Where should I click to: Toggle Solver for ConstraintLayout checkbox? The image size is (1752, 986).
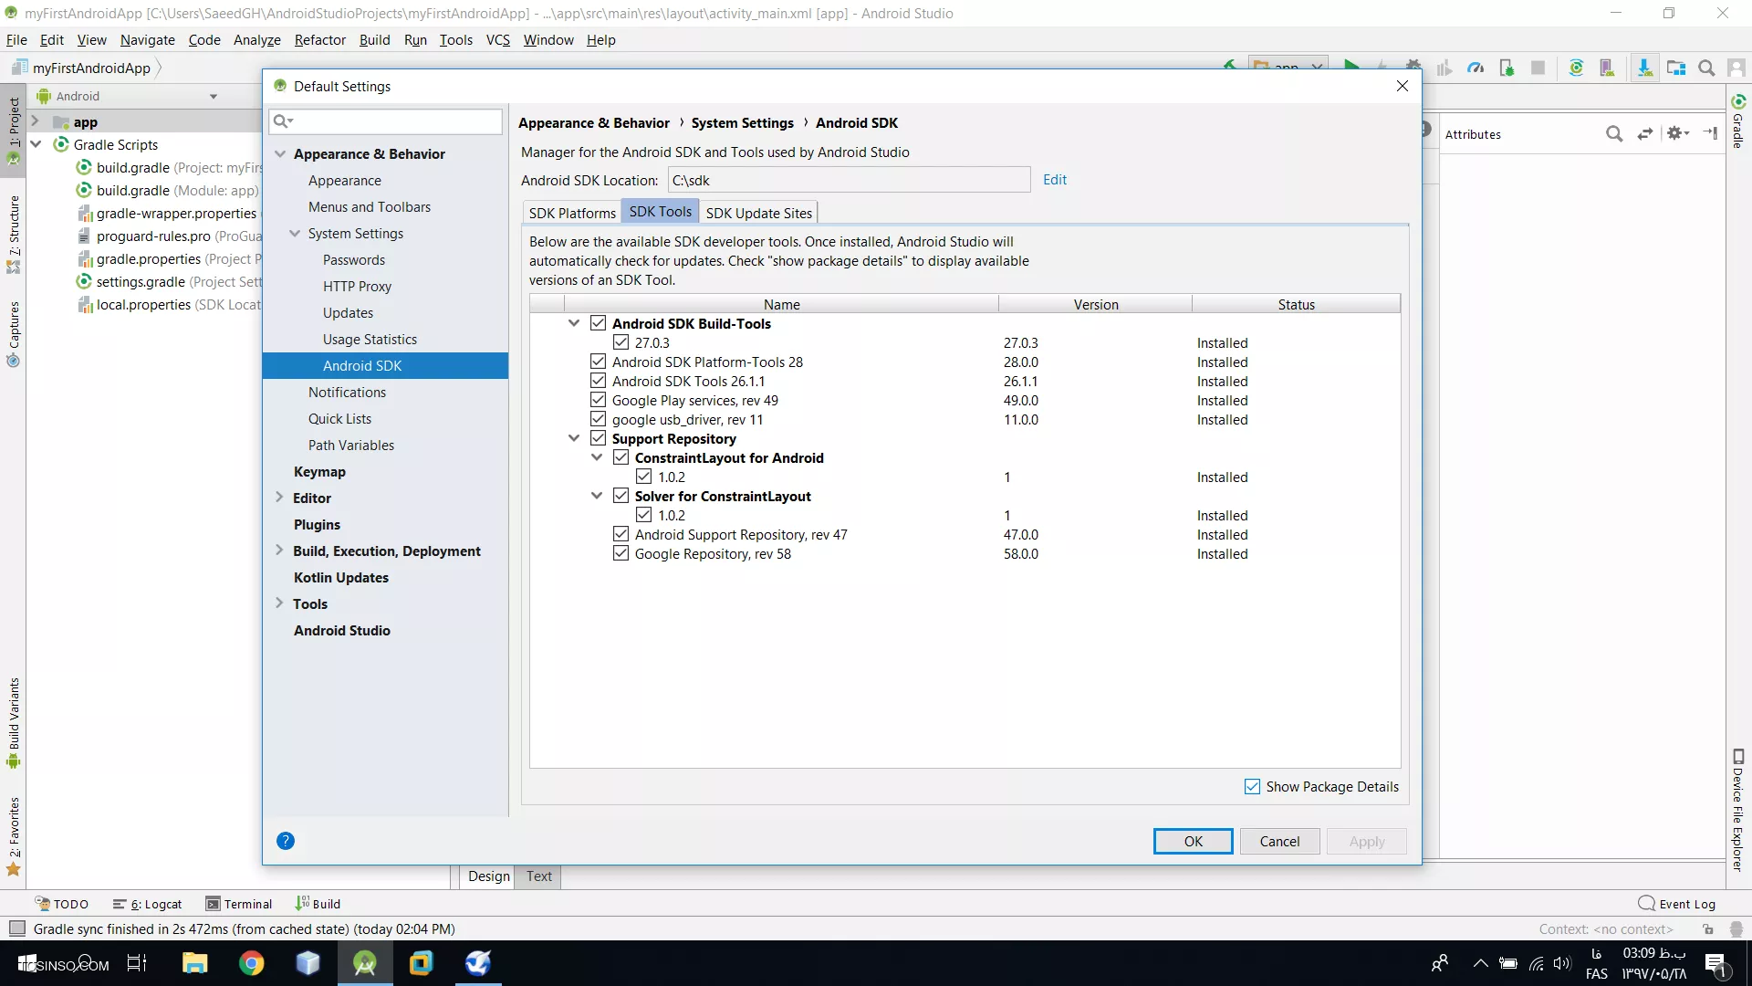coord(620,496)
